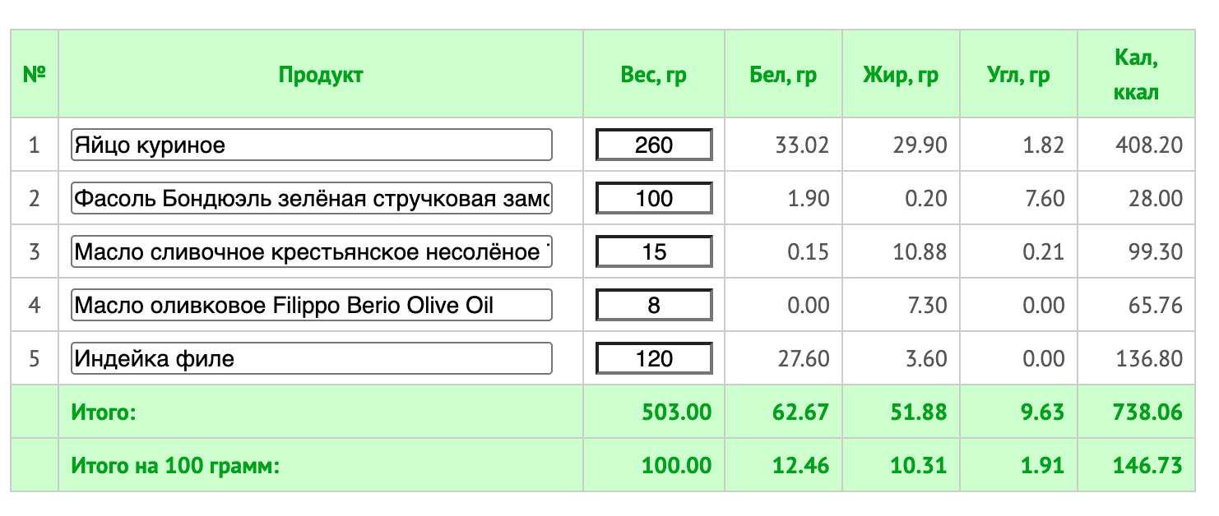Click the Вес, гр column header
Screen dimensions: 1219x516
coord(654,76)
